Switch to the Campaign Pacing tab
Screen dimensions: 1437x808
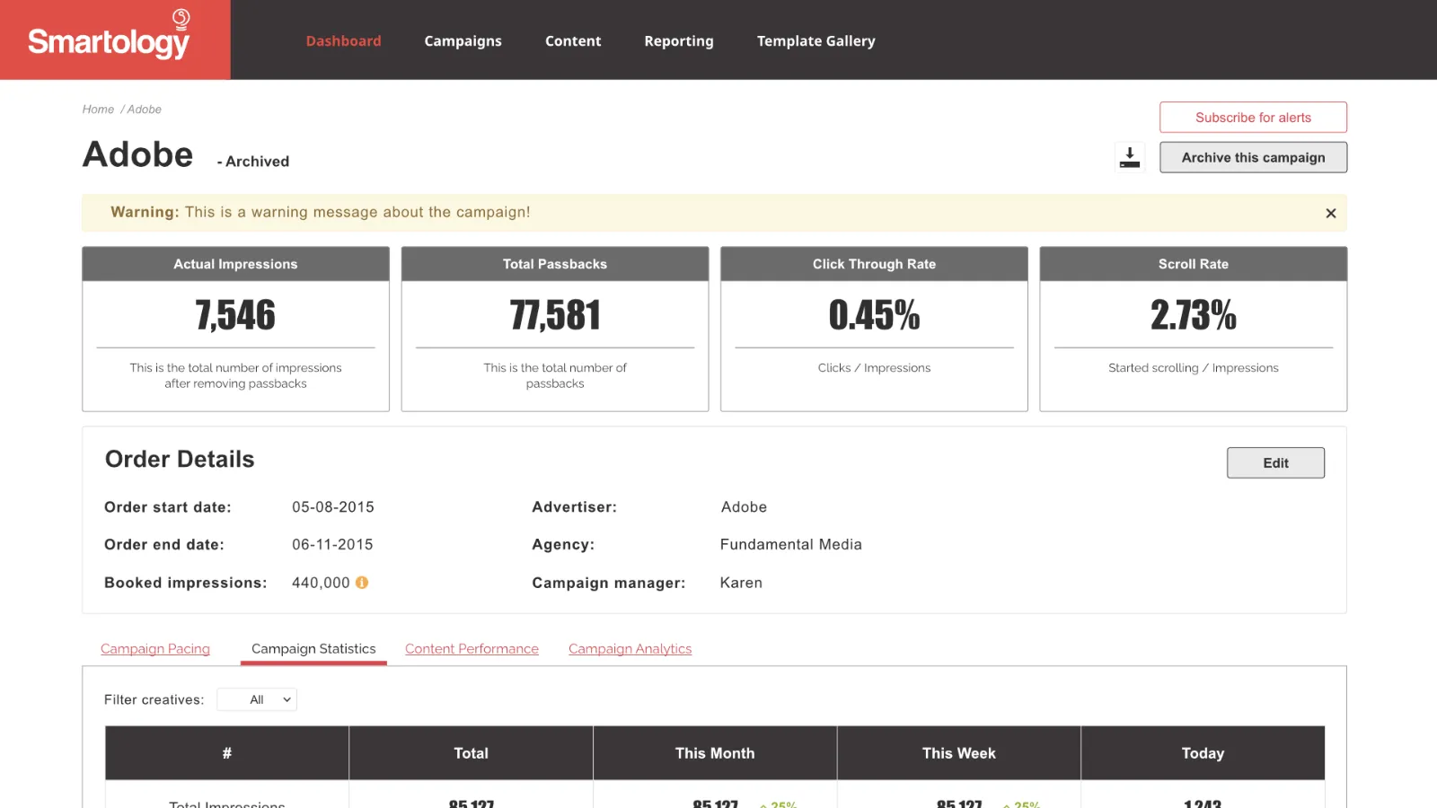[155, 649]
